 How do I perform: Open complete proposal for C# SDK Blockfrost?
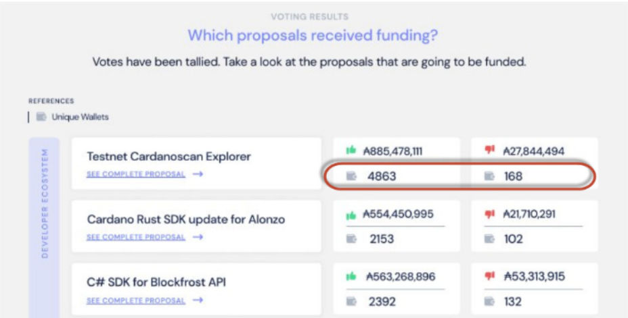(x=135, y=300)
